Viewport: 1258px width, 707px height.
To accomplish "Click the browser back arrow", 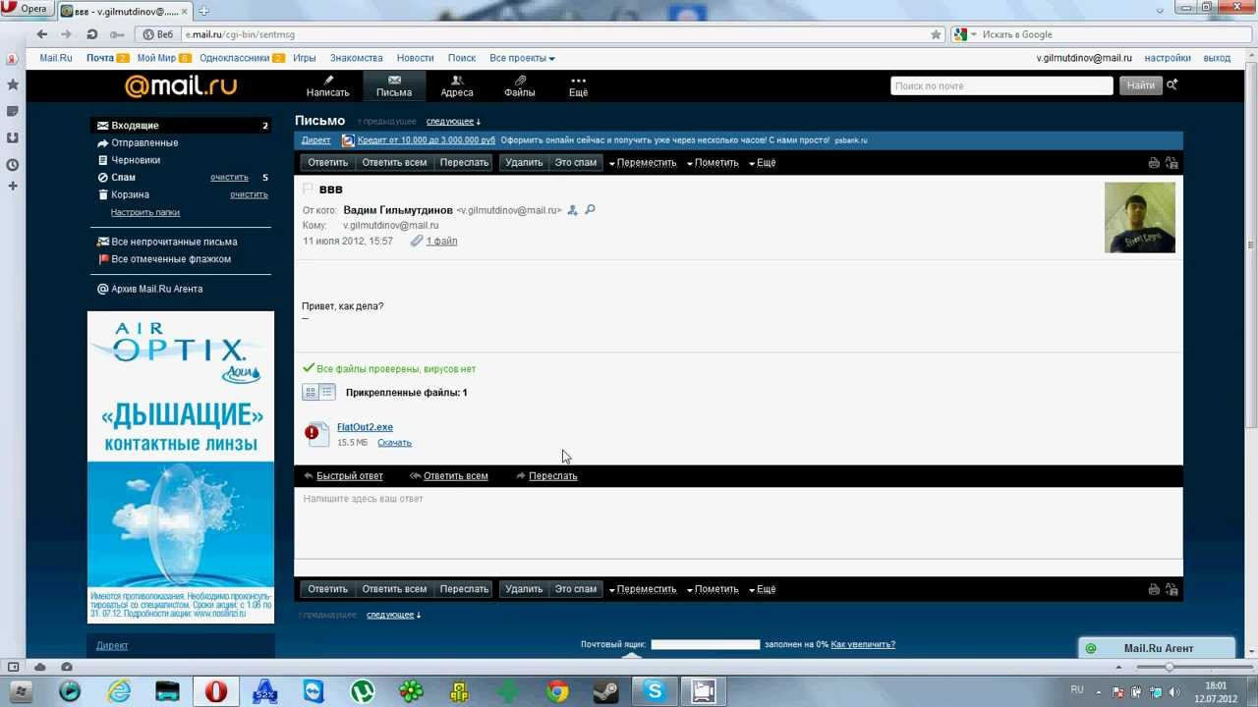I will tap(42, 34).
